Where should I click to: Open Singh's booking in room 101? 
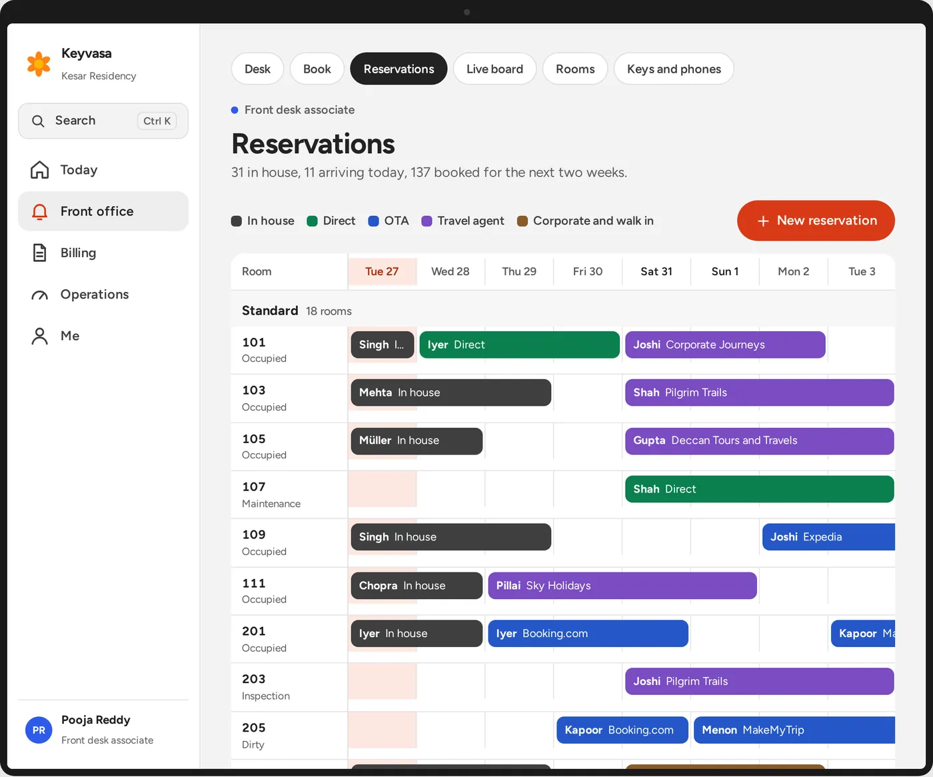[x=383, y=345]
